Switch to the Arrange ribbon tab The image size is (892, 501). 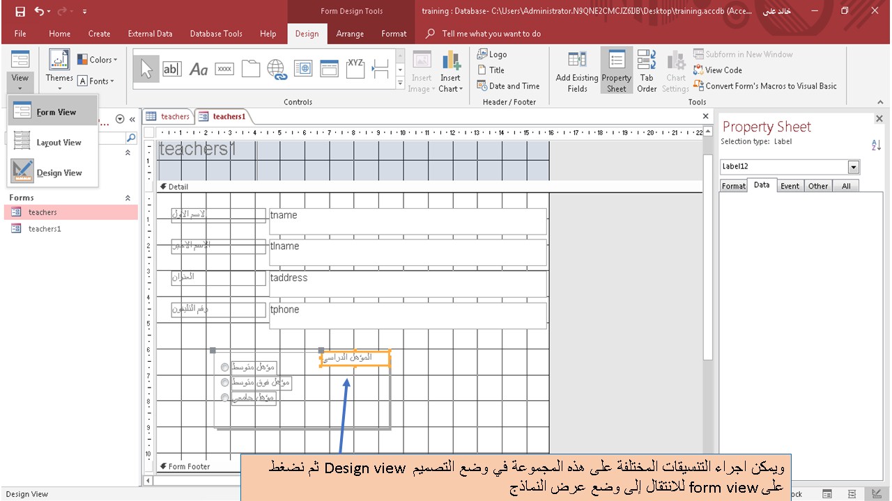tap(350, 33)
